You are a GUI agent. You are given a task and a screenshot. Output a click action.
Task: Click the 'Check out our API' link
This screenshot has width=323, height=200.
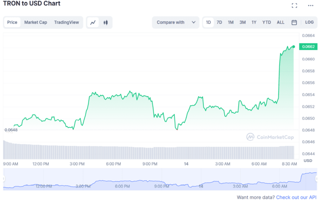[296, 197]
